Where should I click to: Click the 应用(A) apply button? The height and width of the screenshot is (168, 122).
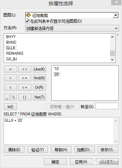tap(81, 162)
